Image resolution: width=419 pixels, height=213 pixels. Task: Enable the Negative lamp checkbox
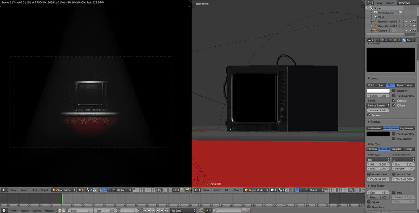(393, 91)
